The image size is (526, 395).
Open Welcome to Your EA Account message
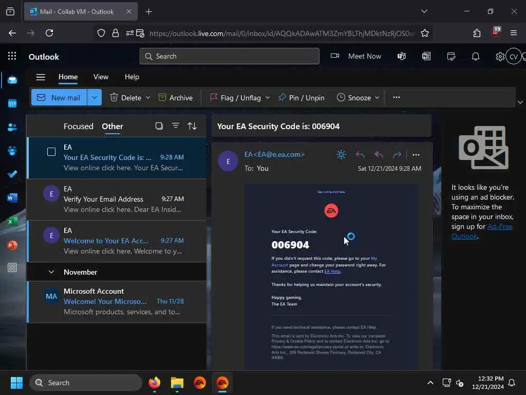117,241
